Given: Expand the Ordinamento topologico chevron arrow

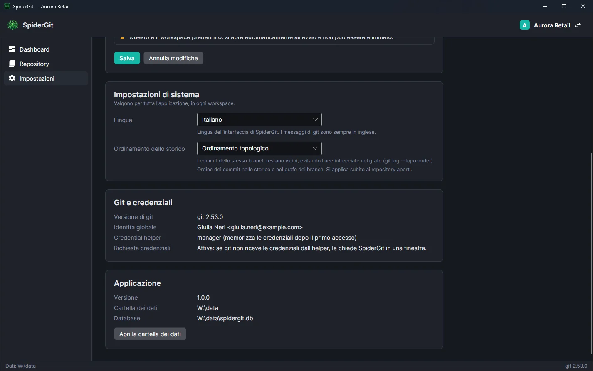Looking at the screenshot, I should 315,148.
